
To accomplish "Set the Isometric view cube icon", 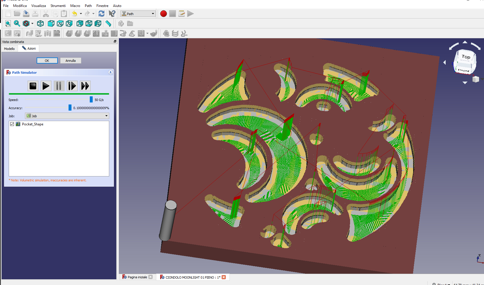I will [40, 24].
